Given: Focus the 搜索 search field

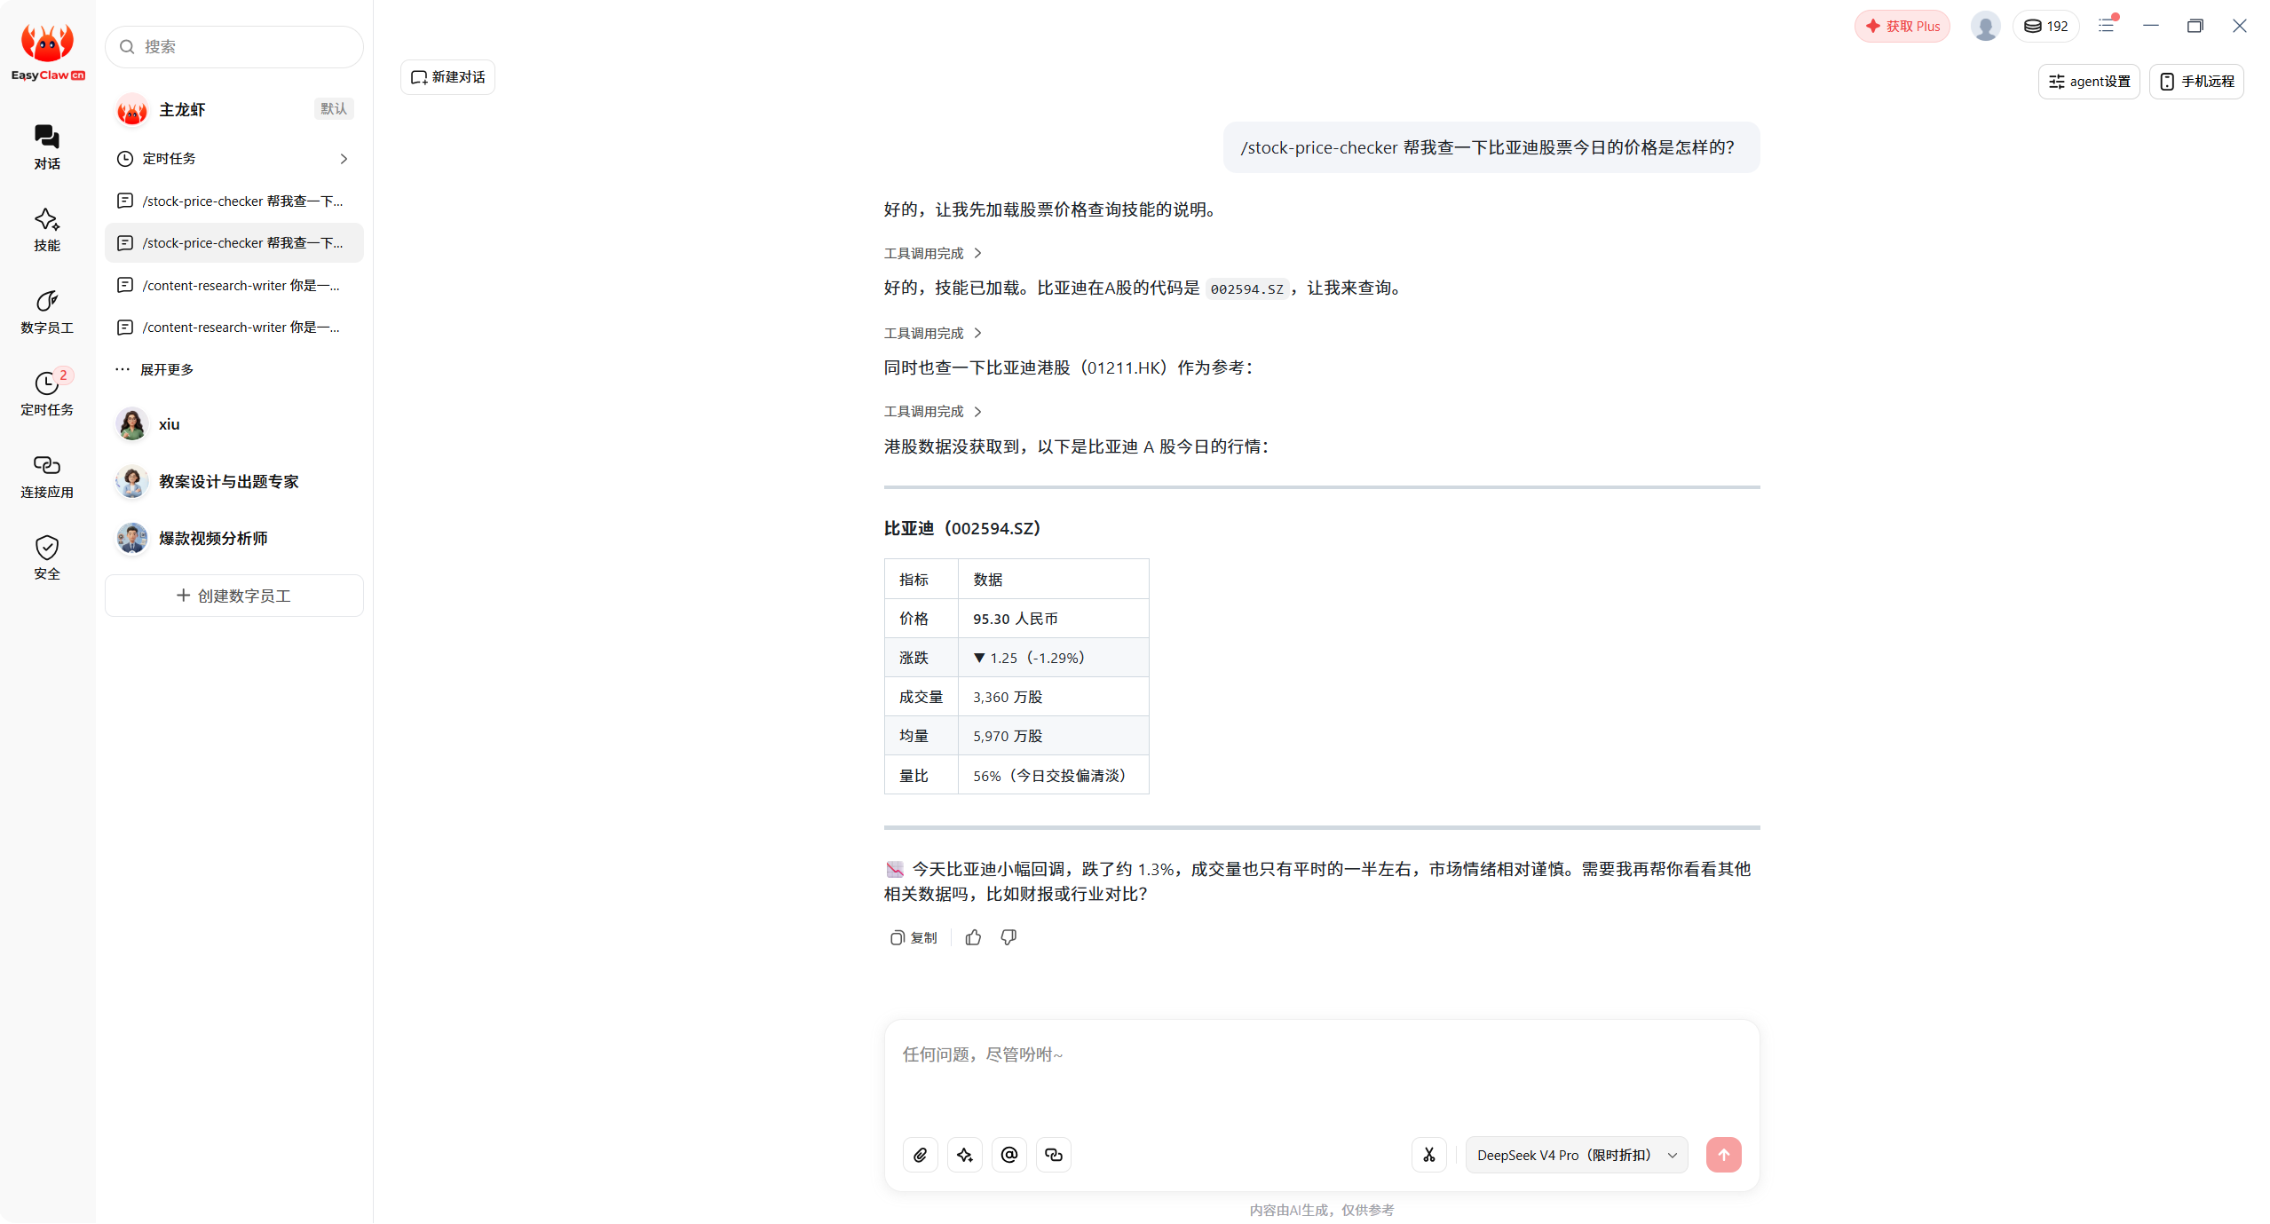Looking at the screenshot, I should click(234, 46).
